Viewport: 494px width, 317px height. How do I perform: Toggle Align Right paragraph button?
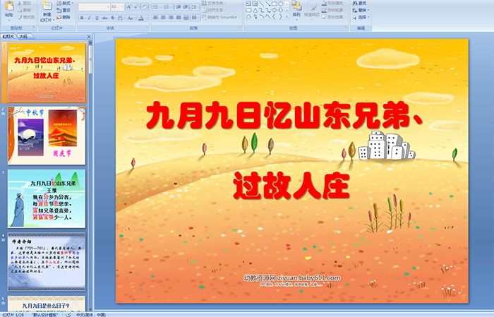coord(171,18)
